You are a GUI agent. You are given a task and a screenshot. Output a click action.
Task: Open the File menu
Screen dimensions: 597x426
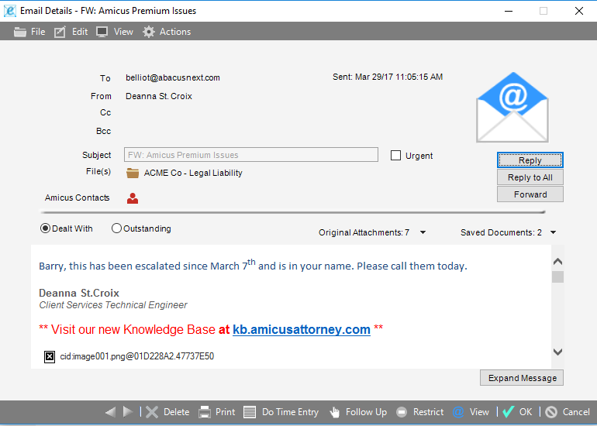[38, 32]
